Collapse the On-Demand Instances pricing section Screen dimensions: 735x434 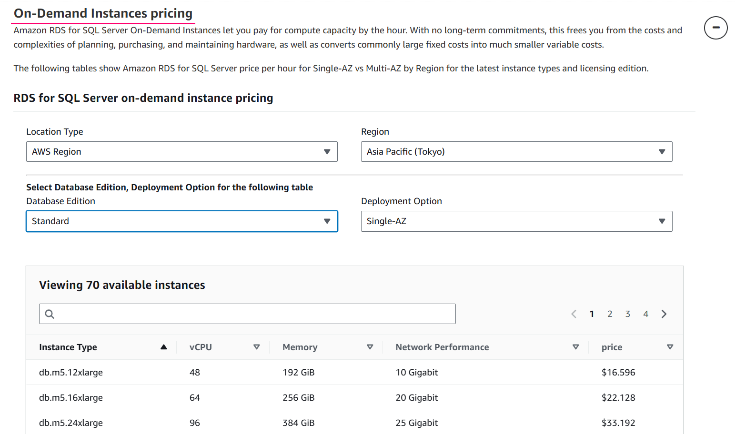(x=715, y=28)
